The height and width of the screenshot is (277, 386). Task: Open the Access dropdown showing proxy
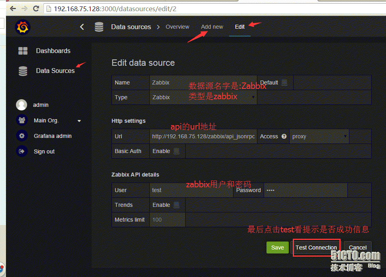coord(319,136)
